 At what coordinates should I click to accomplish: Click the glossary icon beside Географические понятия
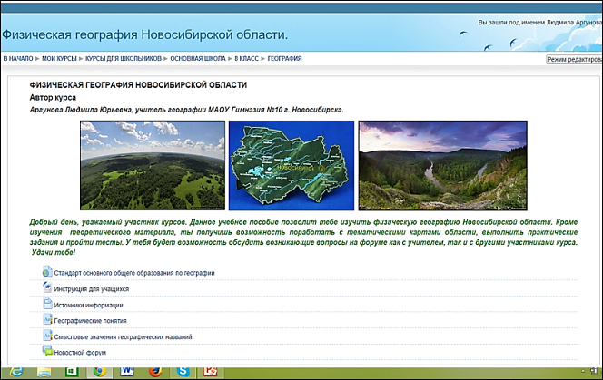(x=47, y=319)
